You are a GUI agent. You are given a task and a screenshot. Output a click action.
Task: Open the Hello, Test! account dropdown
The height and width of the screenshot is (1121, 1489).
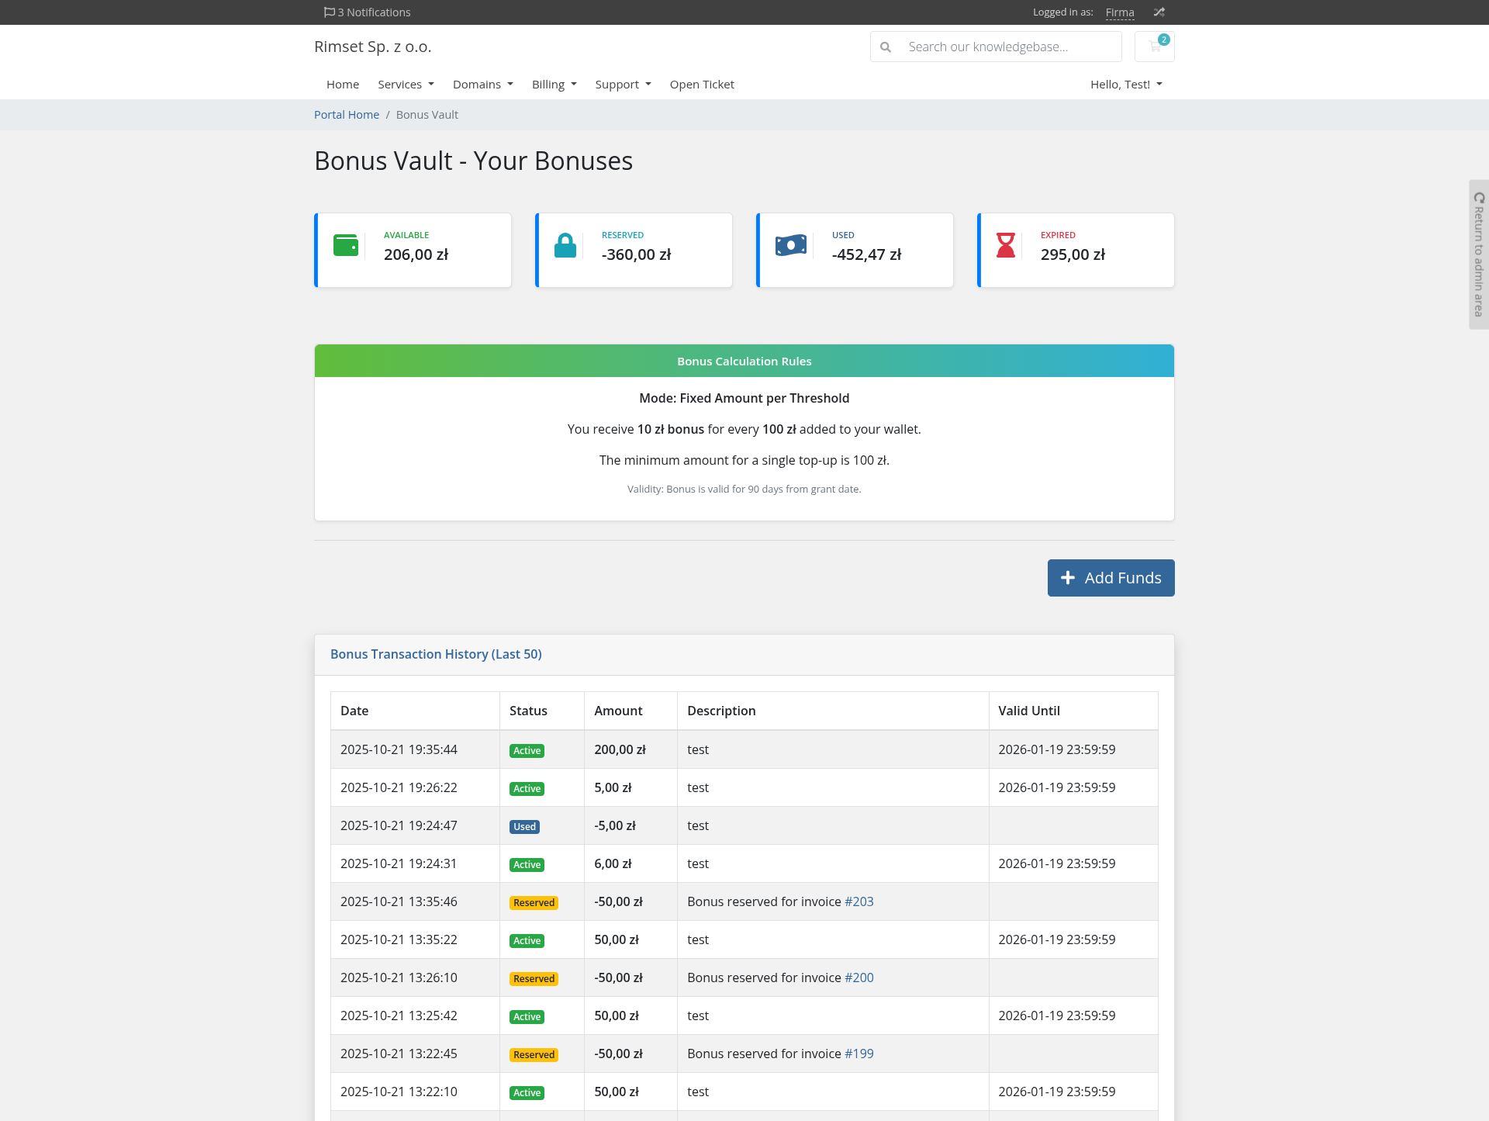1126,85
